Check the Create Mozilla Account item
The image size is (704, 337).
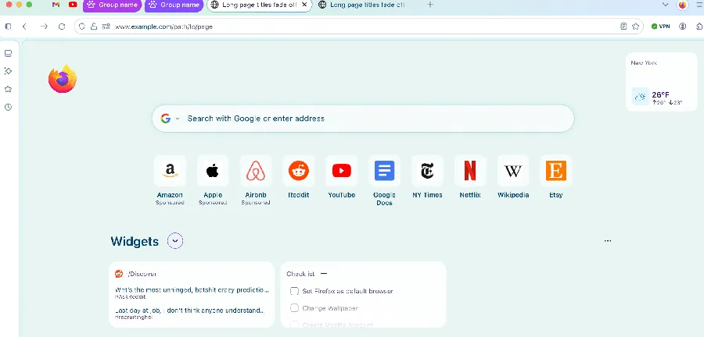pos(295,325)
